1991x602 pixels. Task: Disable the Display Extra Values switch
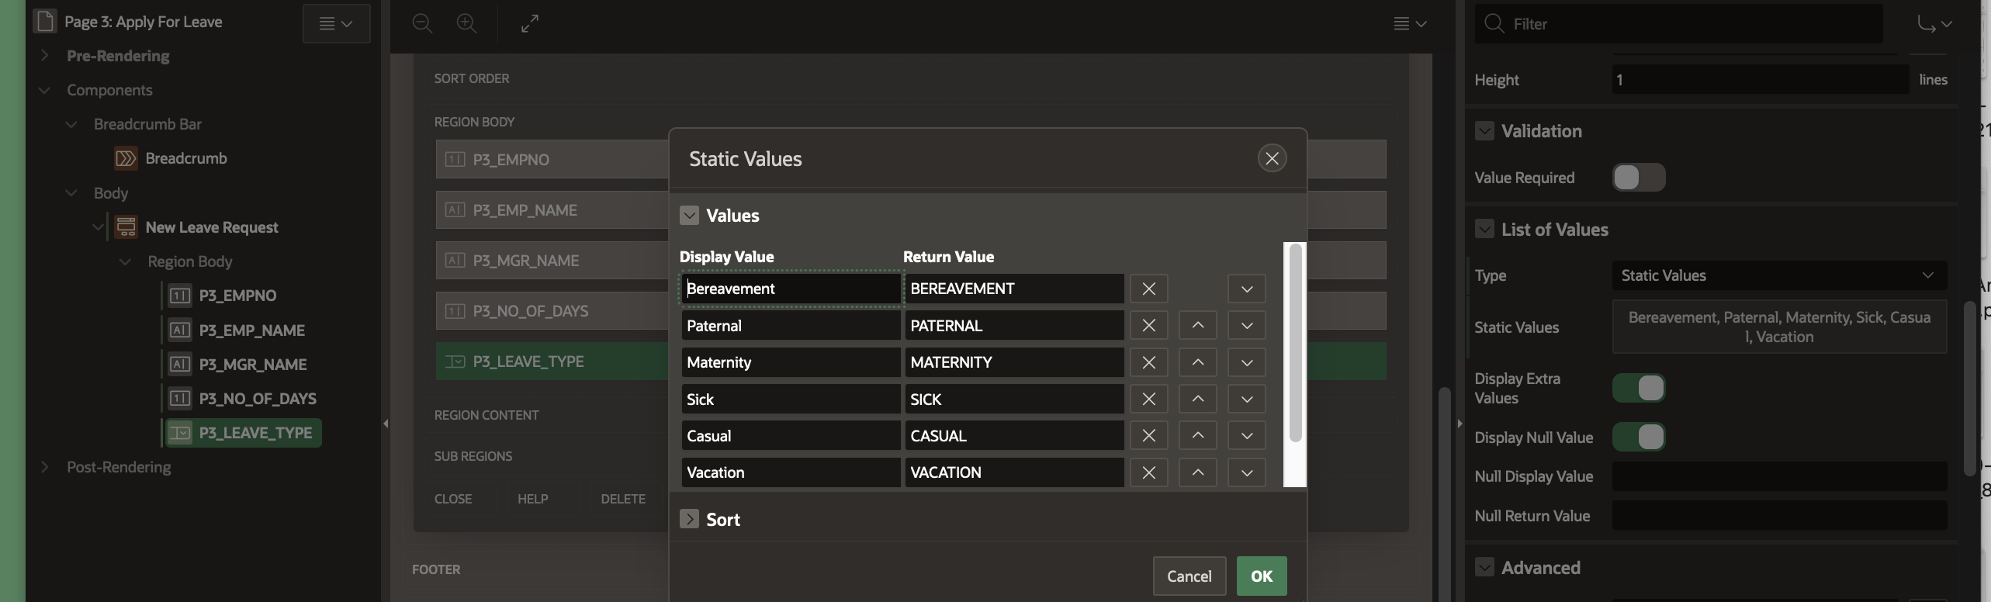pos(1638,388)
